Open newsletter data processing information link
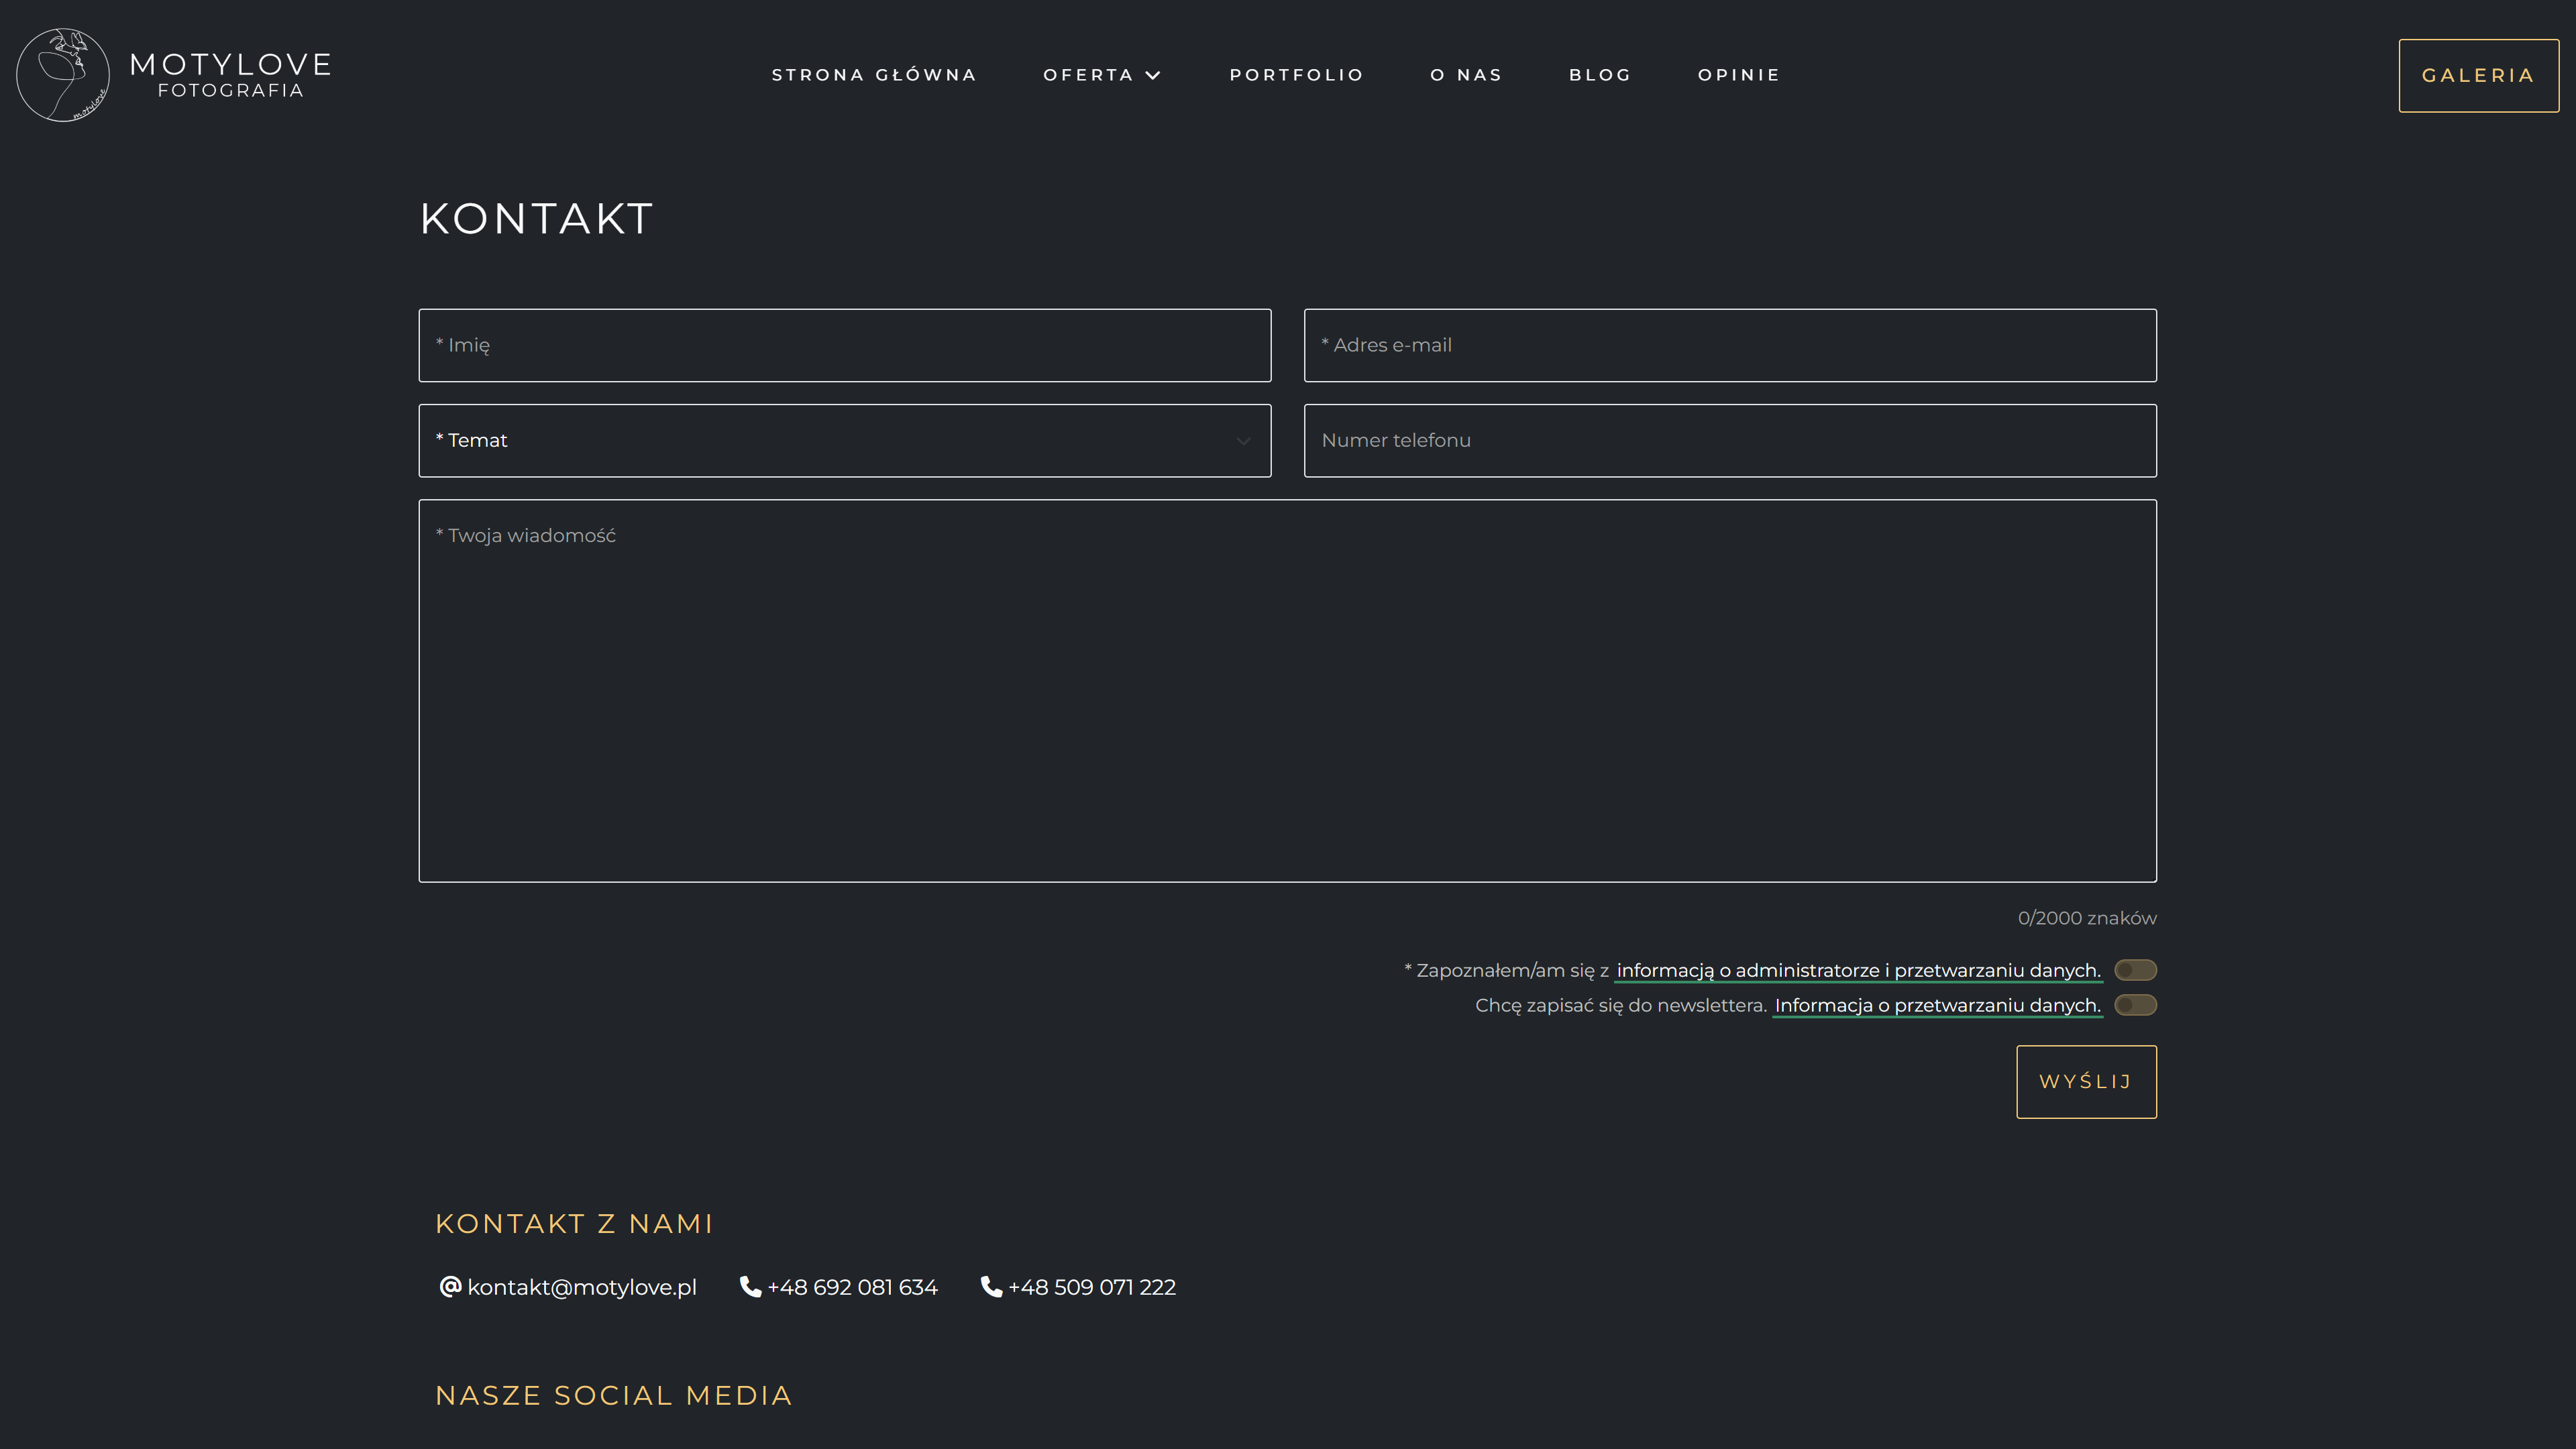The image size is (2576, 1449). [x=1937, y=1005]
